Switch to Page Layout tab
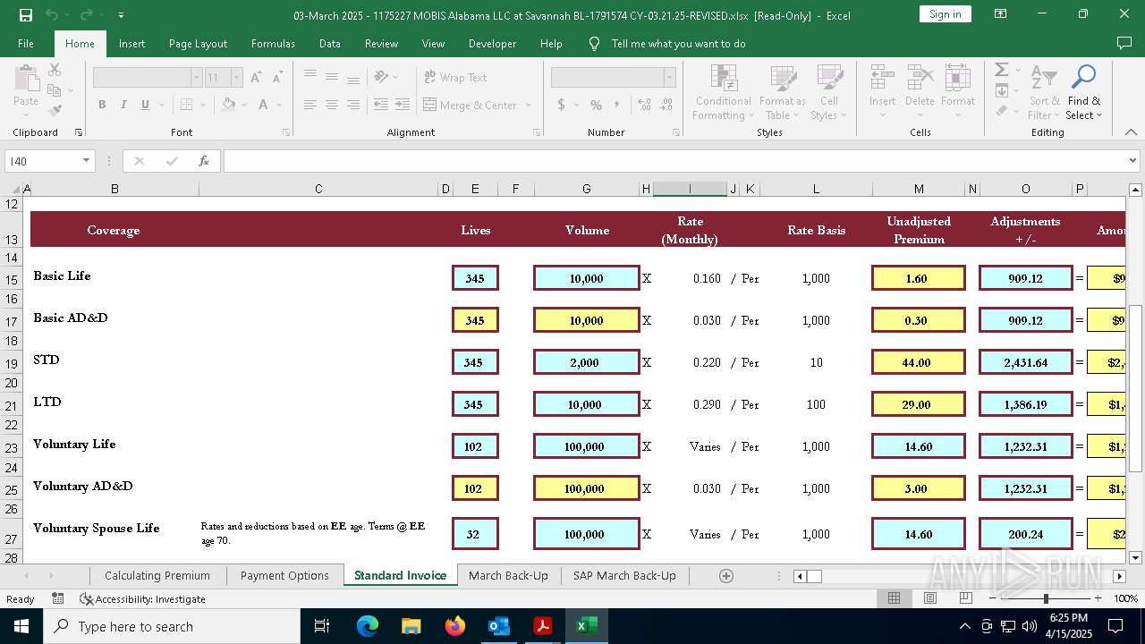The height and width of the screenshot is (644, 1145). [198, 44]
